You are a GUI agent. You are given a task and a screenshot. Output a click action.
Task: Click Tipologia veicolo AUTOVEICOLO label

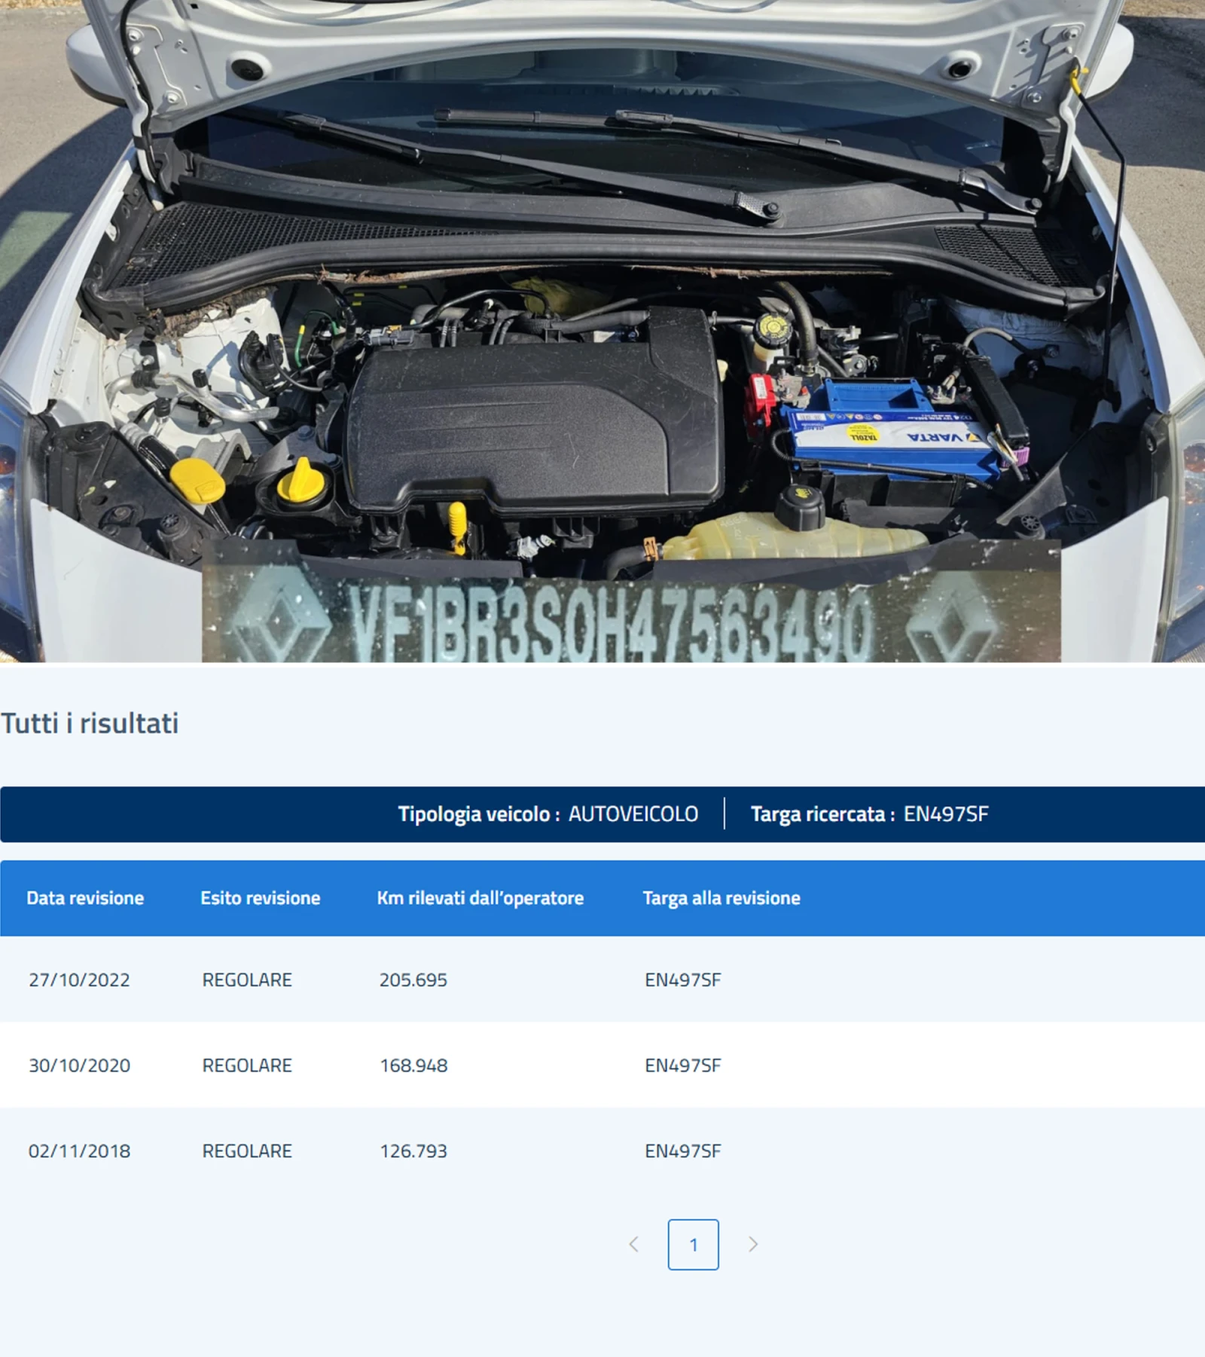coord(548,814)
